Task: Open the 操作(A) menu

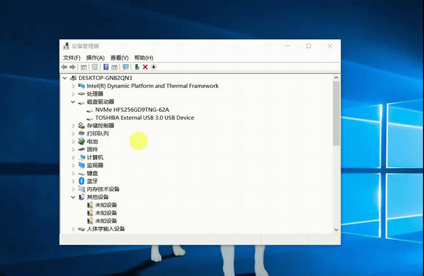Action: pos(95,58)
